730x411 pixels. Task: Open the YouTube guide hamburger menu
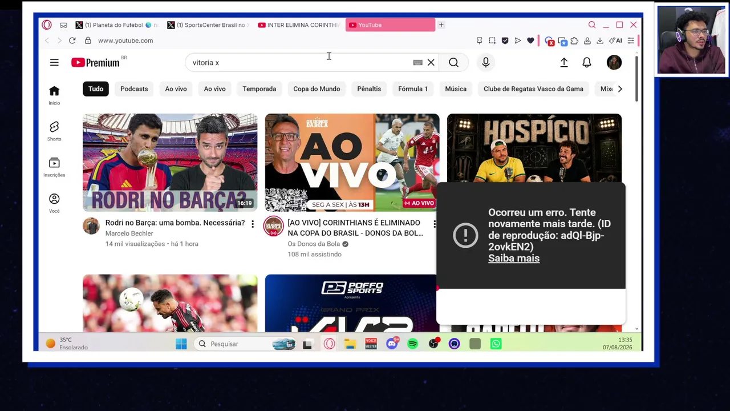click(x=54, y=63)
